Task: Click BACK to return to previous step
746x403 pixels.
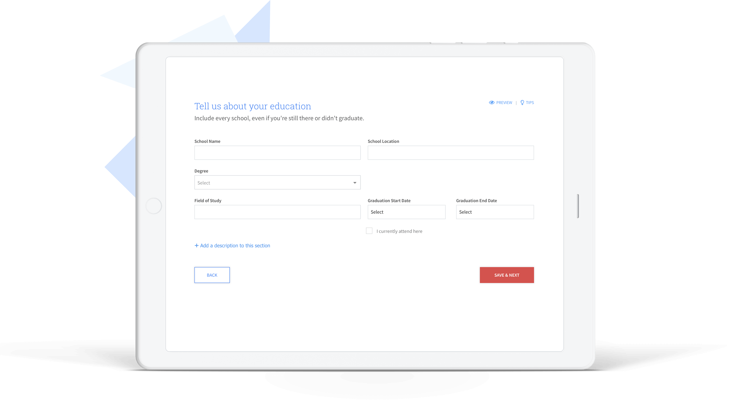Action: tap(212, 274)
